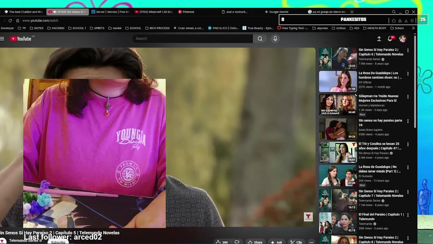Open the SCHOOL 1 bookmark folder
Image resolution: width=433 pixels, height=244 pixels.
point(77,28)
